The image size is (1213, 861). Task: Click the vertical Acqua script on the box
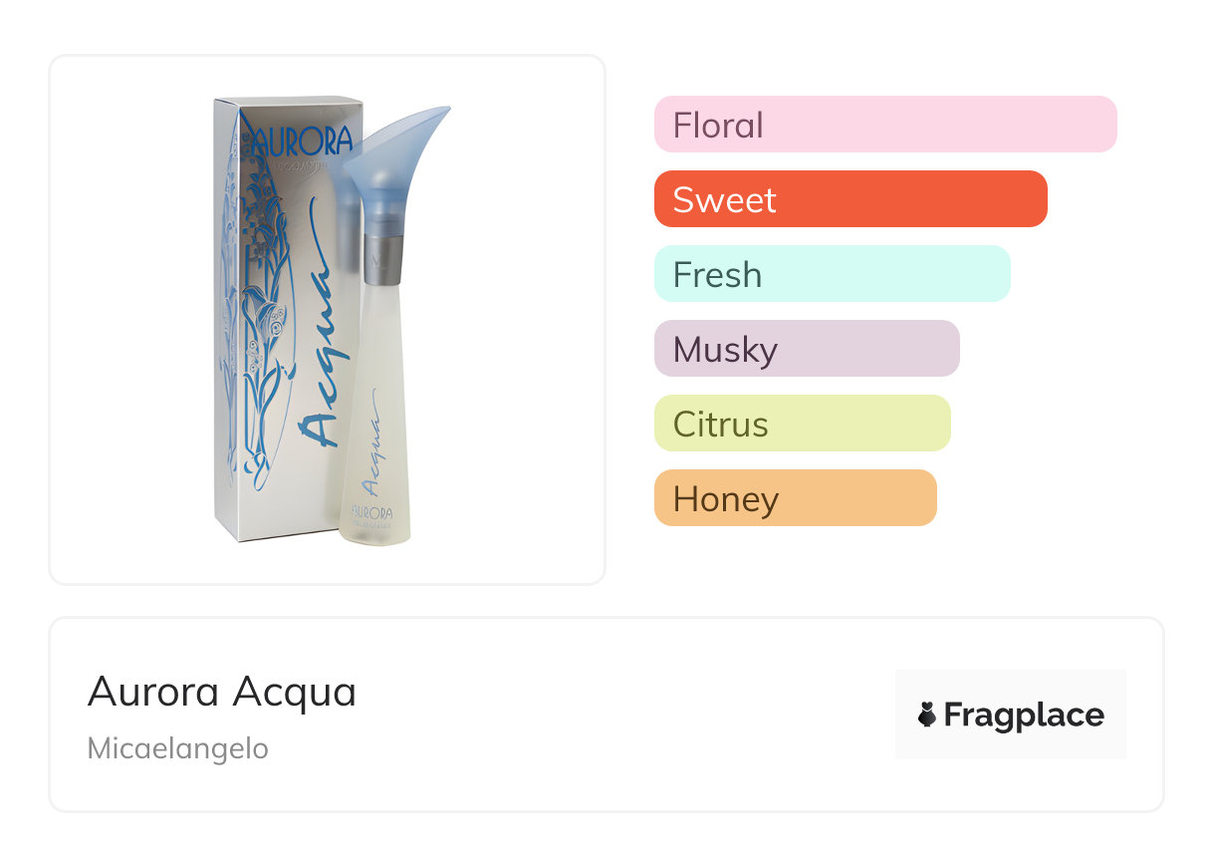coord(317,329)
